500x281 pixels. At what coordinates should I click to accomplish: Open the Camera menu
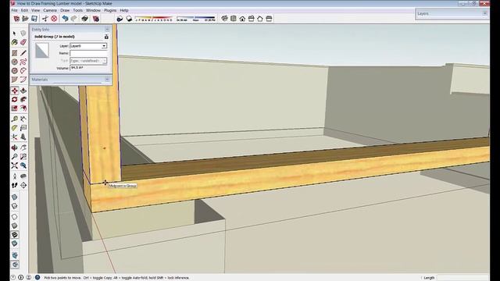tap(50, 10)
